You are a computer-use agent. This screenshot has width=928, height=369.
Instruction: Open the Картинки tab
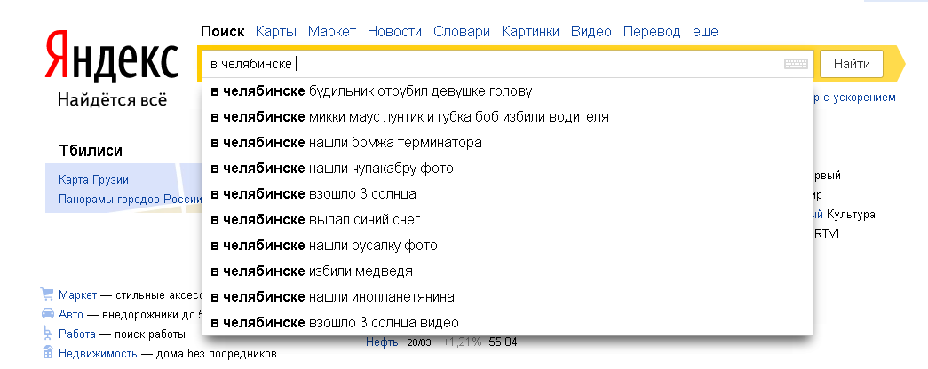(x=530, y=31)
